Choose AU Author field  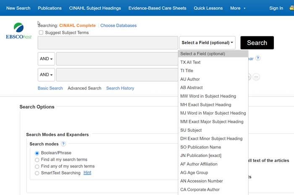pyautogui.click(x=213, y=79)
